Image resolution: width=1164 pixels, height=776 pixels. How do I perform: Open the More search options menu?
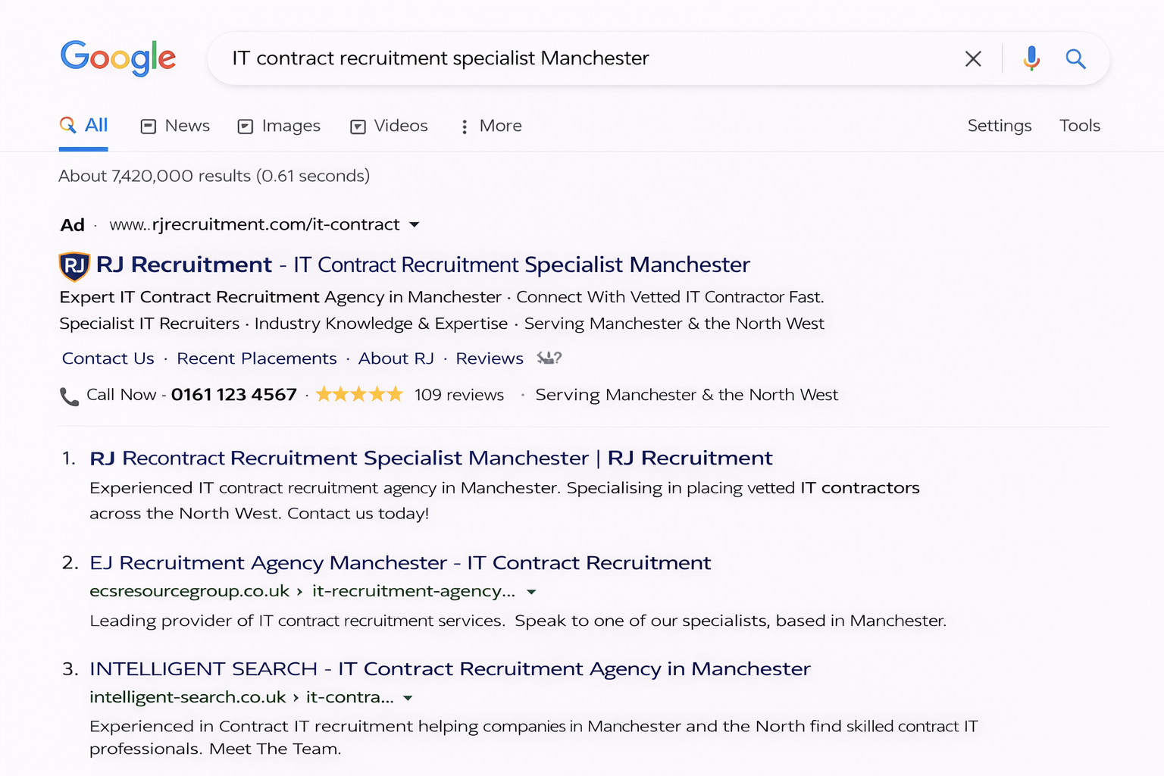(x=491, y=126)
